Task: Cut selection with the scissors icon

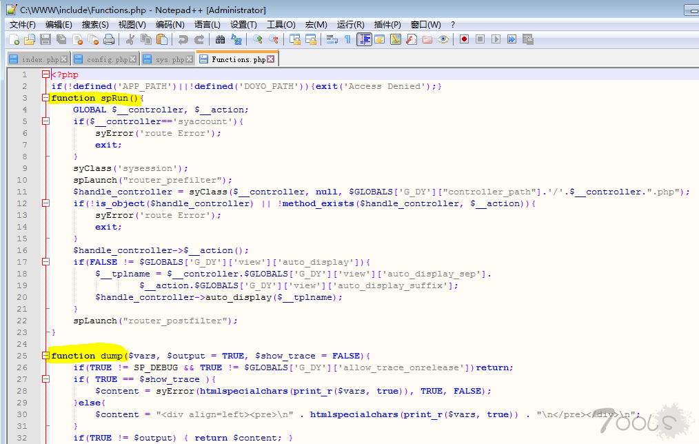Action: pyautogui.click(x=130, y=40)
